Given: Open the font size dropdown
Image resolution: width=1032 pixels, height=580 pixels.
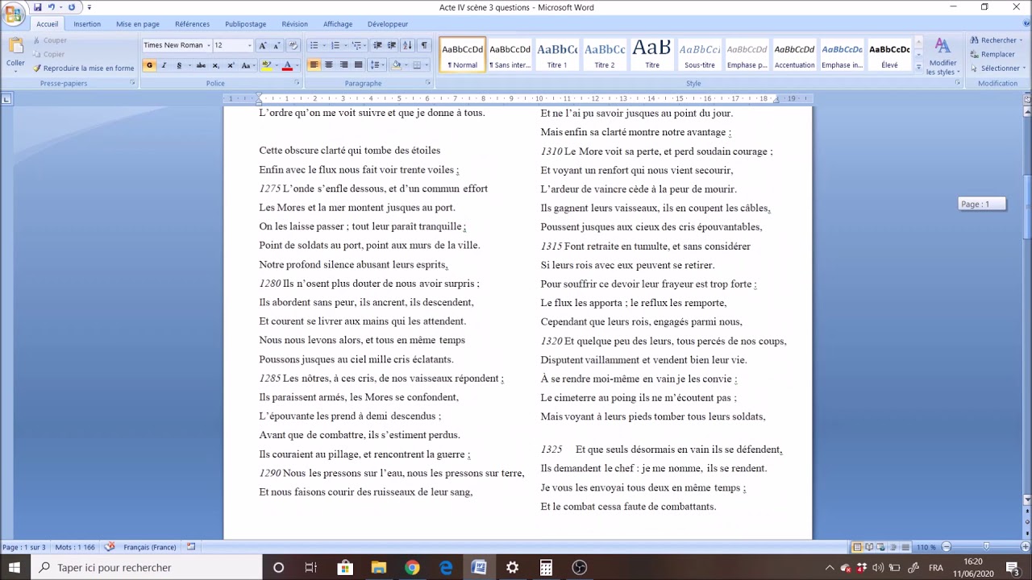Looking at the screenshot, I should pyautogui.click(x=249, y=45).
